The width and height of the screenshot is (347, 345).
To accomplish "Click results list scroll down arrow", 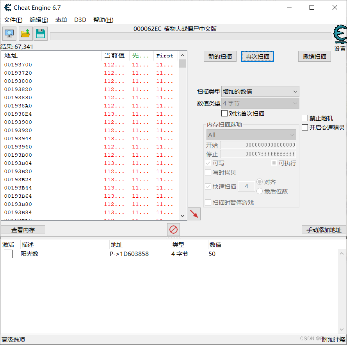I will [183, 216].
